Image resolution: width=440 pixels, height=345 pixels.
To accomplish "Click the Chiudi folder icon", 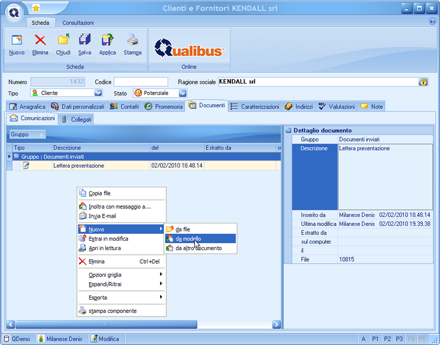I will [63, 41].
